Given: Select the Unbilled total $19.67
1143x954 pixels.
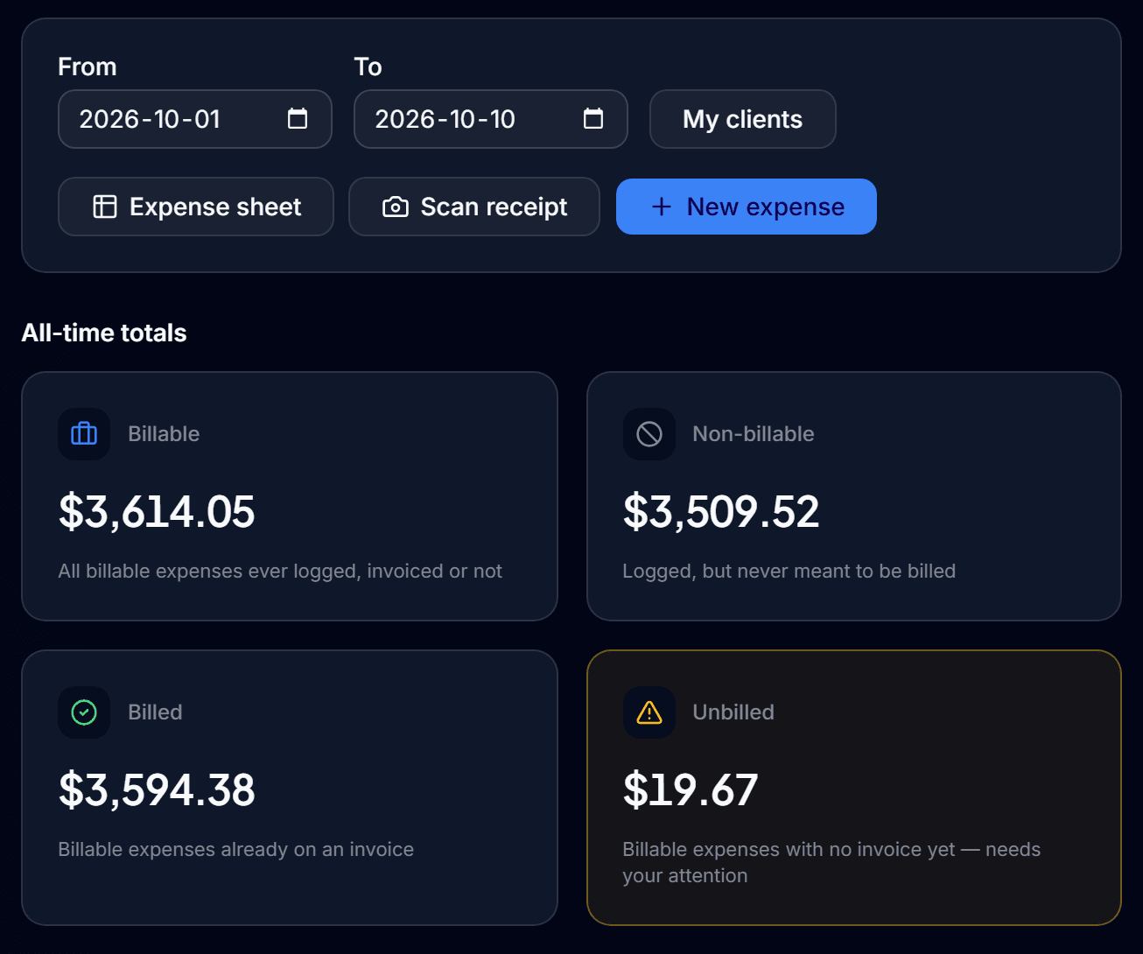Looking at the screenshot, I should tap(691, 790).
